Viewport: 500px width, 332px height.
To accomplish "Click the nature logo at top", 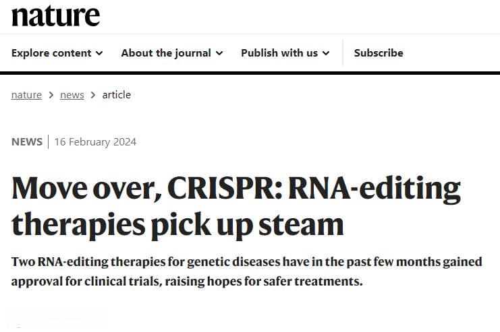I will (x=55, y=16).
